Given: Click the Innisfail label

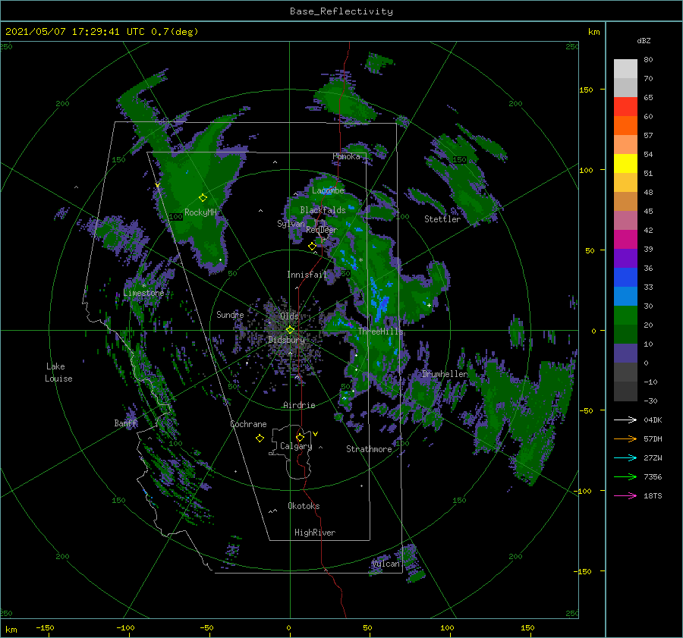Looking at the screenshot, I should click(x=307, y=275).
